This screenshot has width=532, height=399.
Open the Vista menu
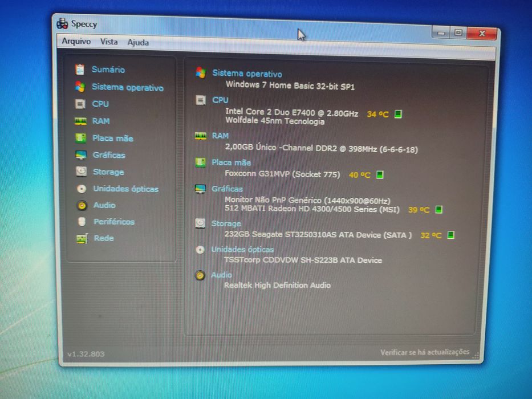coord(109,42)
